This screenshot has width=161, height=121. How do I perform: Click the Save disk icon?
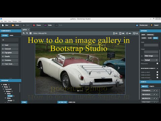tap(23, 25)
